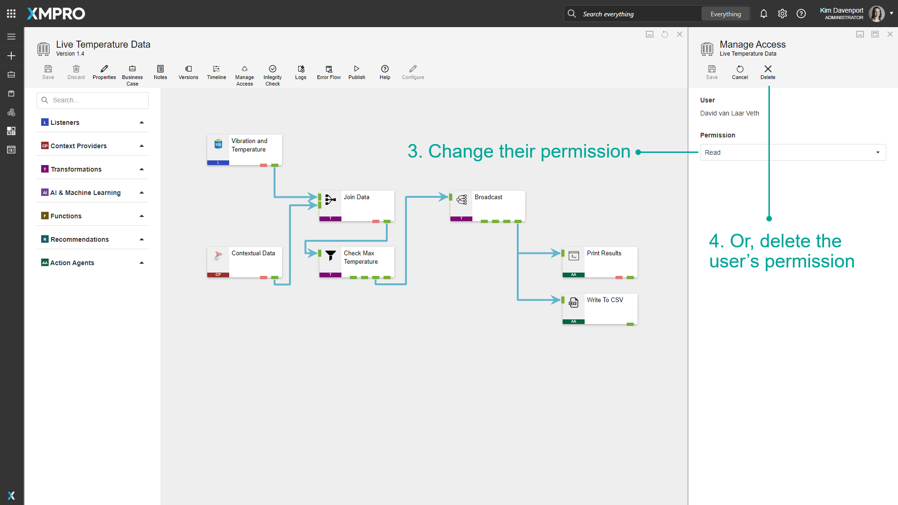Discard changes to the stream
The image size is (898, 505).
coord(76,72)
